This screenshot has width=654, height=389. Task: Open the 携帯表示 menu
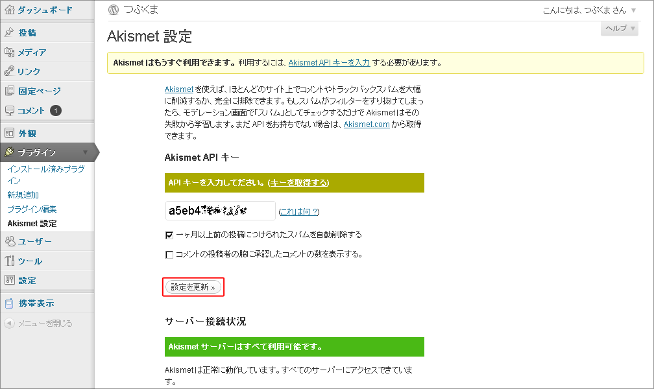(x=36, y=303)
